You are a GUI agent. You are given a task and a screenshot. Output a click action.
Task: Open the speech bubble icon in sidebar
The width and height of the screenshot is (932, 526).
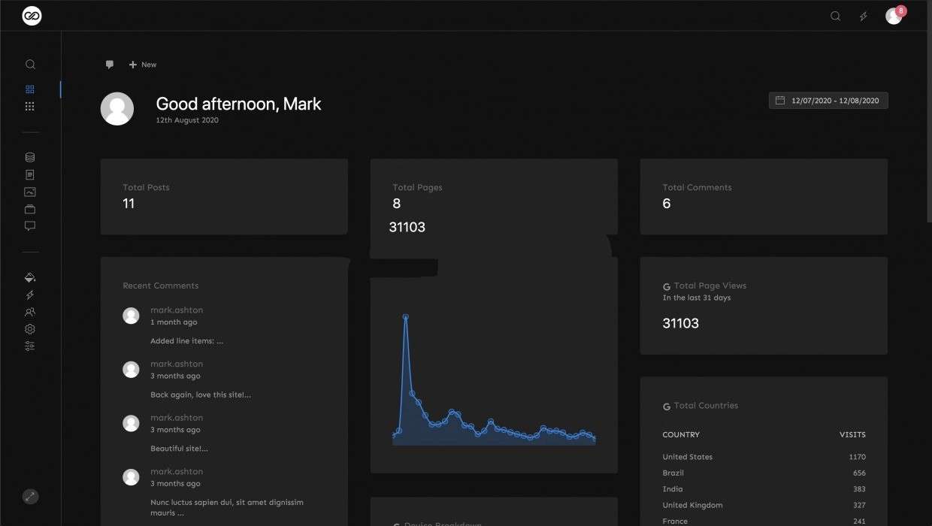coord(30,226)
